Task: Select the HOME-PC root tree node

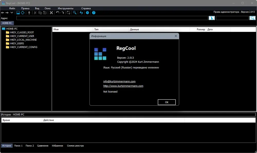Action: click(x=12, y=29)
